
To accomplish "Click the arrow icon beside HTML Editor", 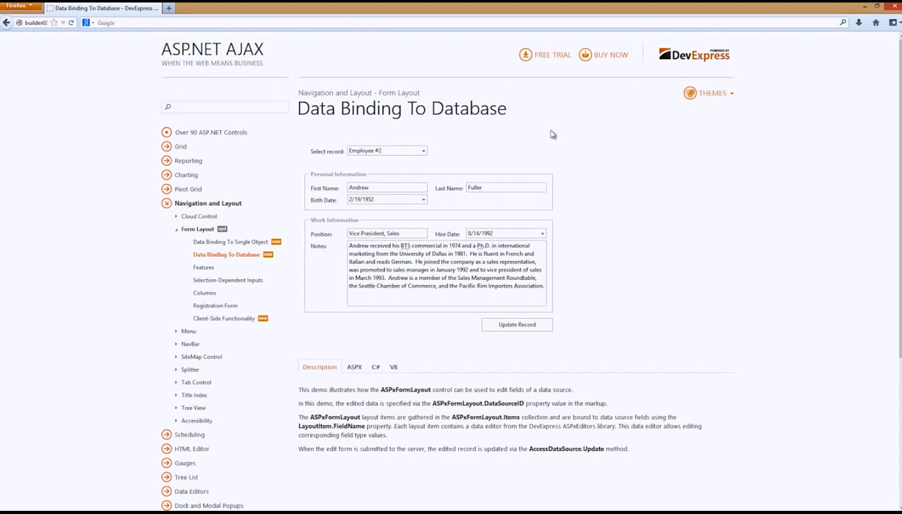I will click(x=167, y=449).
